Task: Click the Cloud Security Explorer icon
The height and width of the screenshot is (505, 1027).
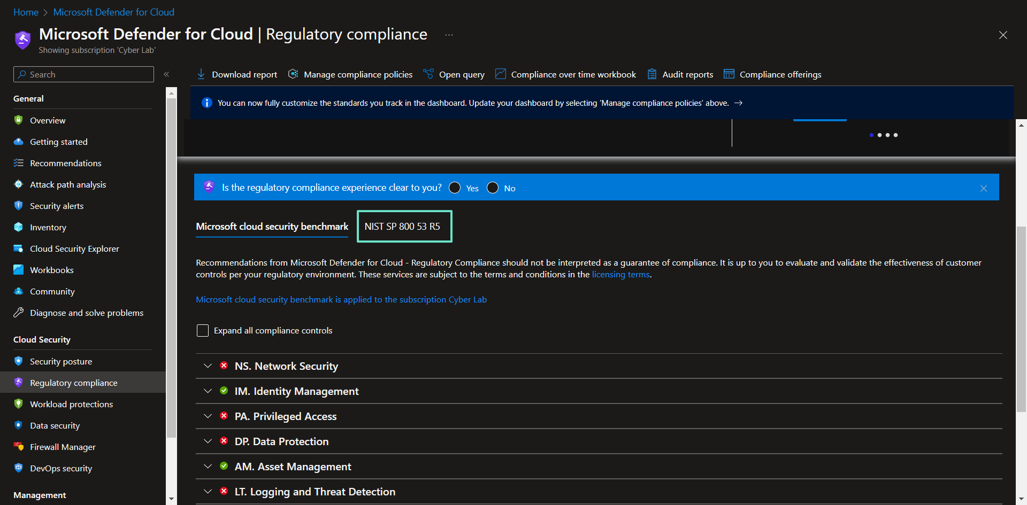Action: (x=19, y=248)
